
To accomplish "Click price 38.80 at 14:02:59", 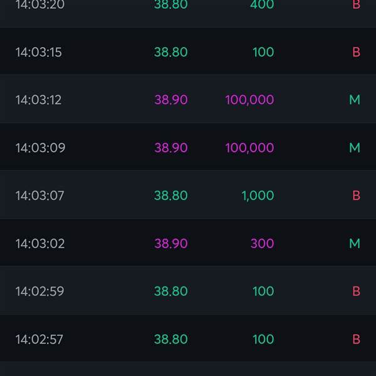I will tap(170, 291).
